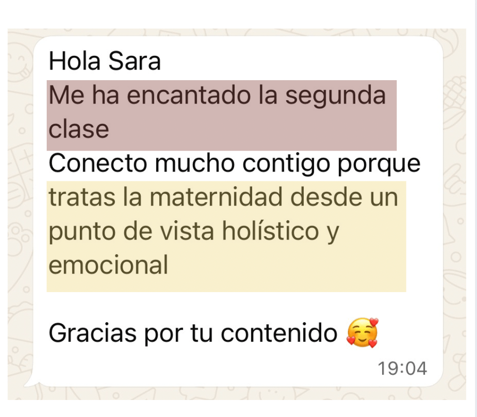Click the word "tratas"
The image size is (477, 417).
(82, 197)
